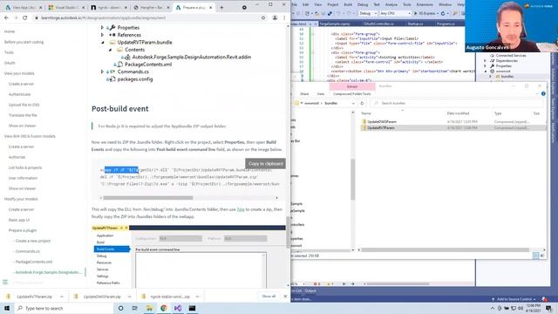Open 'Compressed Folder Tools' ribbon tab
This screenshot has width=558, height=314.
[352, 94]
